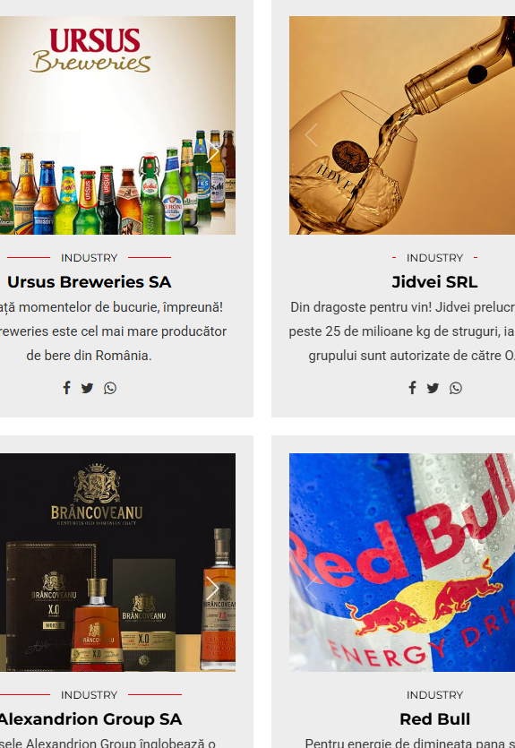
Task: Share Jidvei SRL via WhatsApp
Action: (x=456, y=388)
